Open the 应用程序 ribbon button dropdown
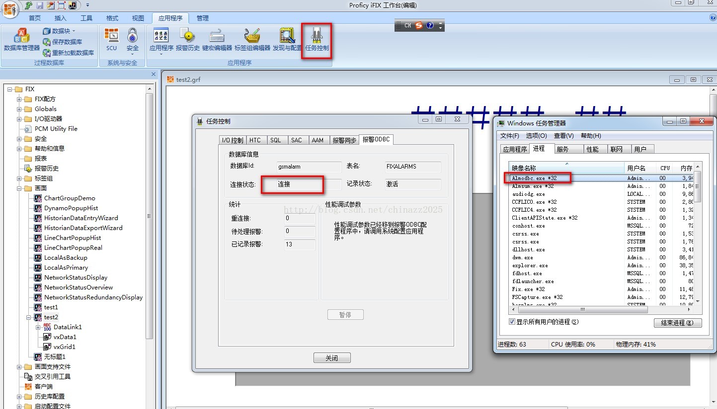717x409 pixels. 161,55
